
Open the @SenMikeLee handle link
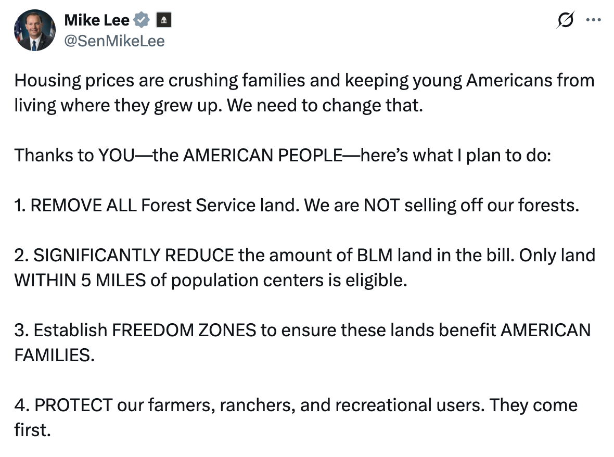click(x=114, y=40)
